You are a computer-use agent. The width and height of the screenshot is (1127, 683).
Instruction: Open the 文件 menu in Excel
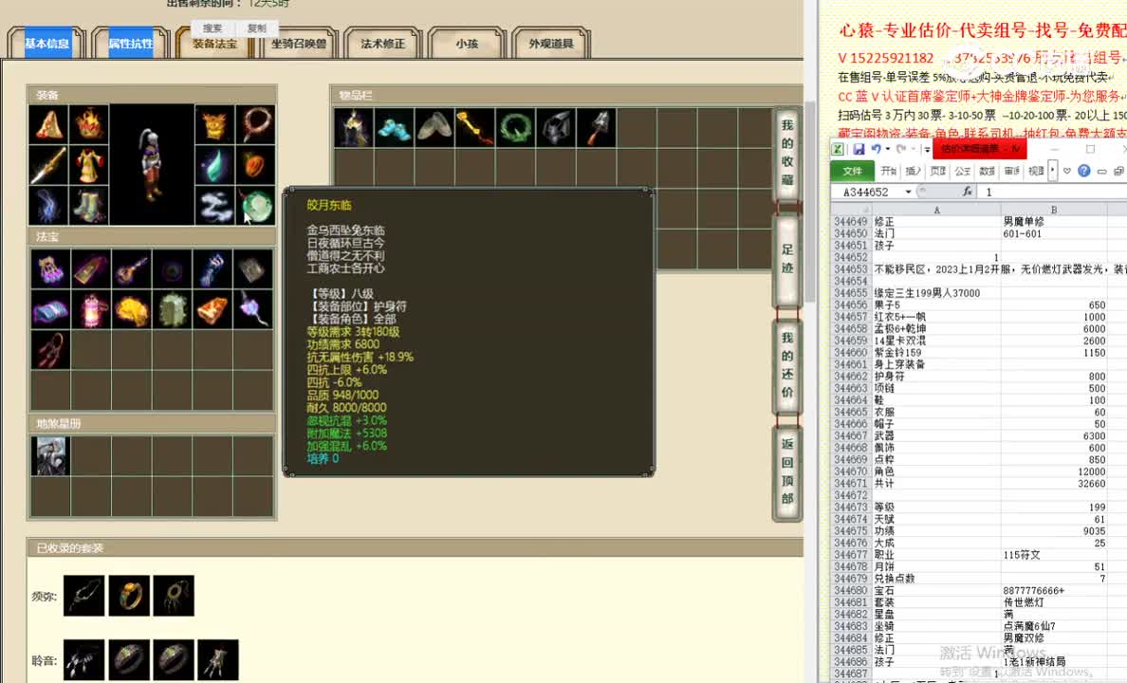(x=852, y=171)
